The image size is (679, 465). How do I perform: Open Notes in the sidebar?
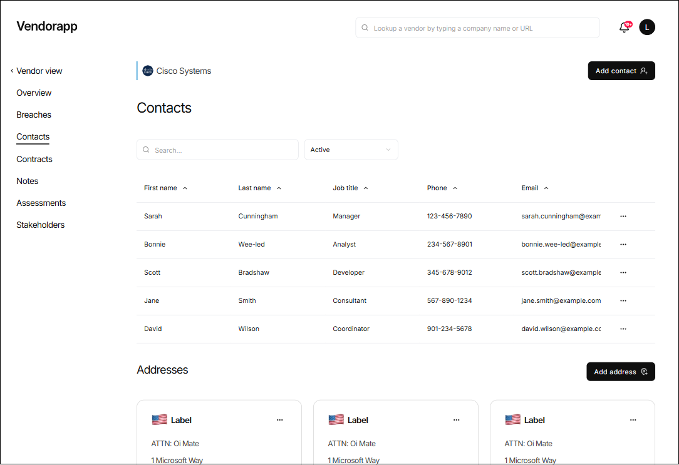pyautogui.click(x=28, y=181)
